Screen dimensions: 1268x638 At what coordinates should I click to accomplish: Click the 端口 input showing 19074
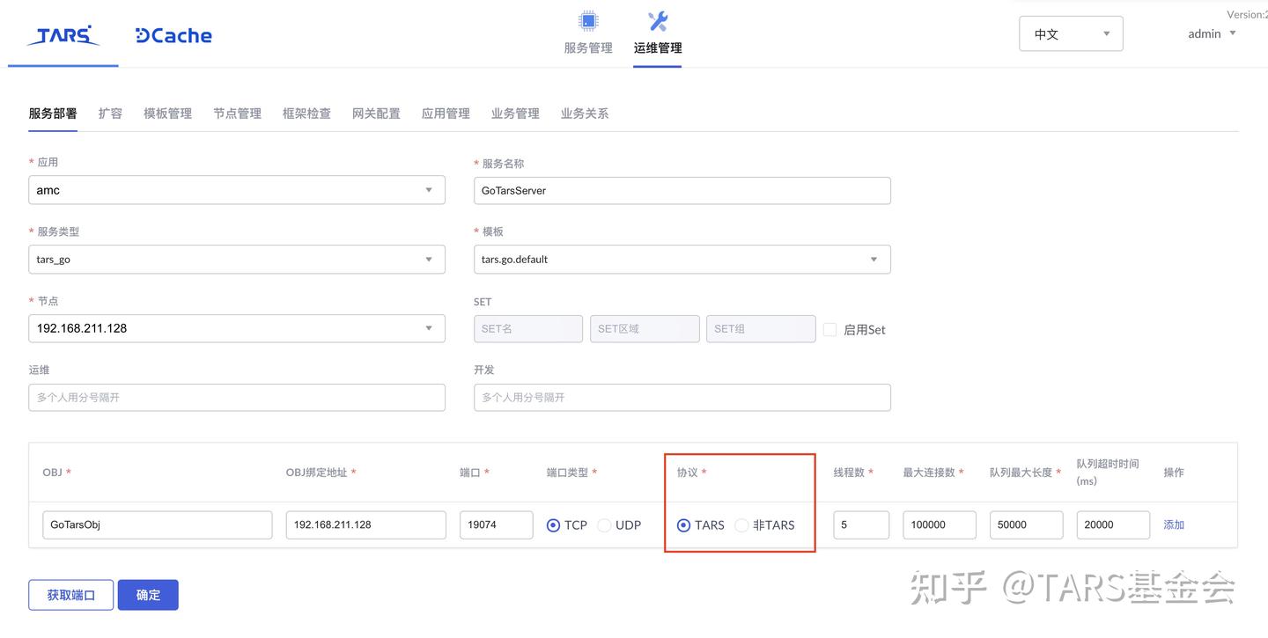coord(496,524)
